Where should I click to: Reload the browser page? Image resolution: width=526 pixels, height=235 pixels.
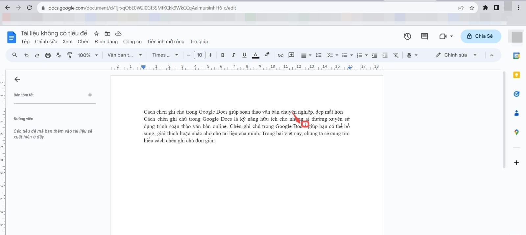tap(29, 8)
